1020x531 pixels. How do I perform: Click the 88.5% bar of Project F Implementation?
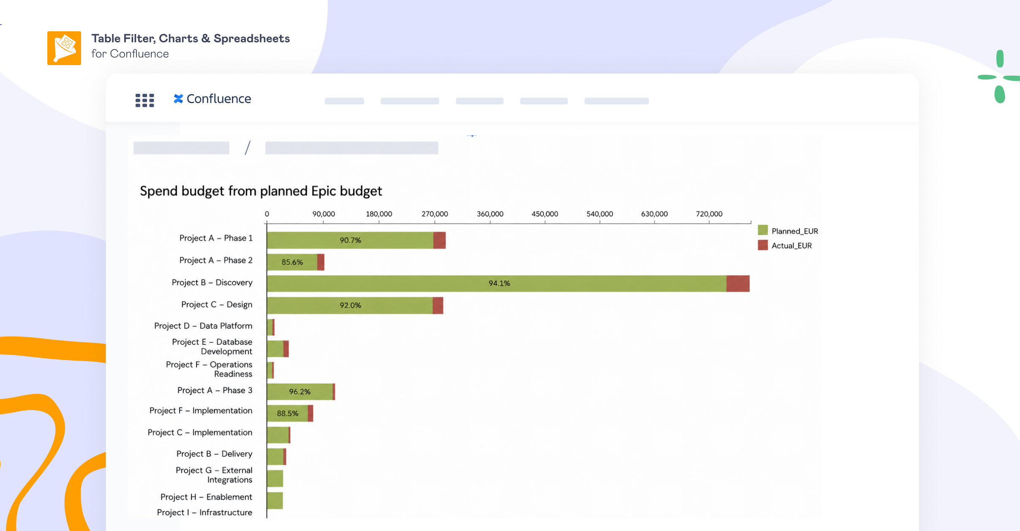click(288, 413)
